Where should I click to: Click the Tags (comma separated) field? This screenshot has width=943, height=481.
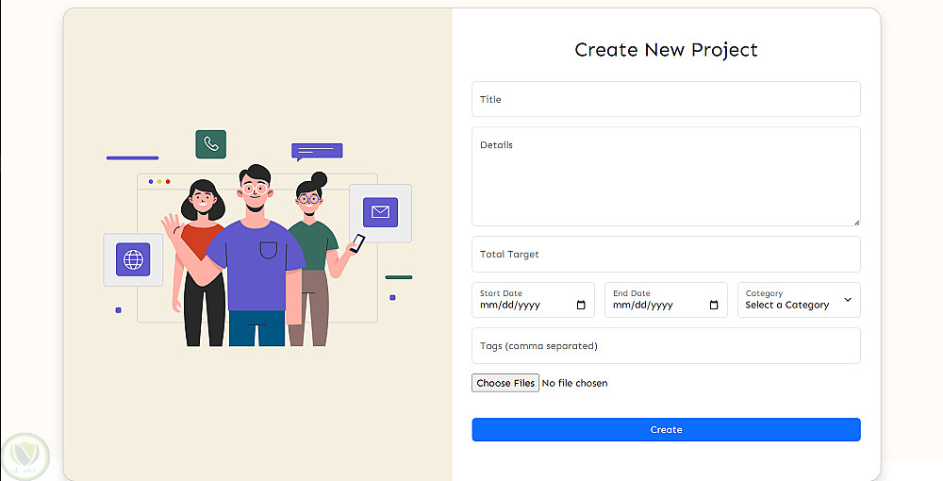click(x=666, y=346)
